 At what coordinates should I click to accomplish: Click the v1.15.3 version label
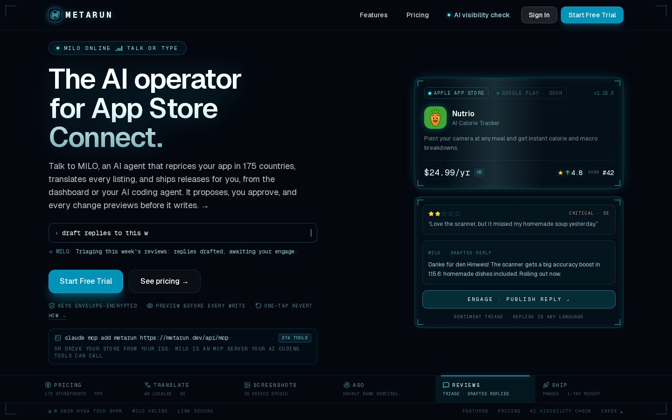click(x=604, y=93)
